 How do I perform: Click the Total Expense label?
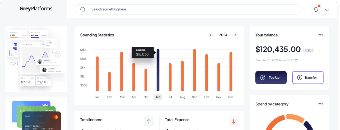177,119
